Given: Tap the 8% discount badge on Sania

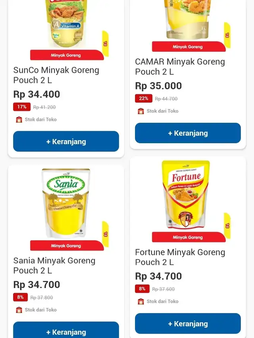Looking at the screenshot, I should coord(20,297).
